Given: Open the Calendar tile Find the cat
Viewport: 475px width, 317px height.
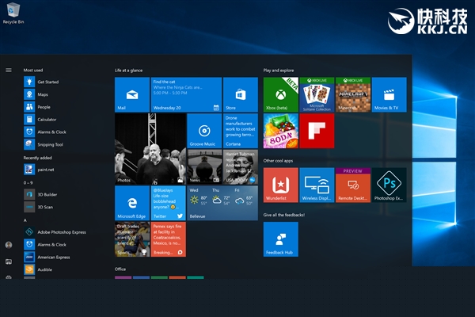Looking at the screenshot, I should click(186, 94).
